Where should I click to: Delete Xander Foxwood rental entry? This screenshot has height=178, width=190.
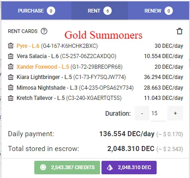[11, 67]
